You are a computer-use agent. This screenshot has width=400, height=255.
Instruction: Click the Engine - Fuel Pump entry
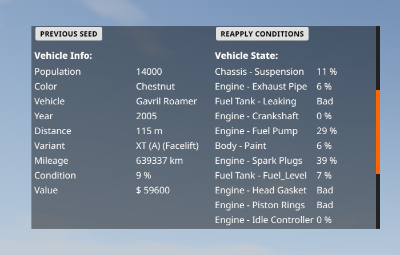pos(256,131)
